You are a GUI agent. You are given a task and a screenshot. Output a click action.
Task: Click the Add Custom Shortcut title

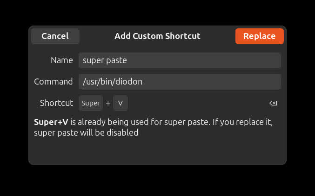click(157, 36)
